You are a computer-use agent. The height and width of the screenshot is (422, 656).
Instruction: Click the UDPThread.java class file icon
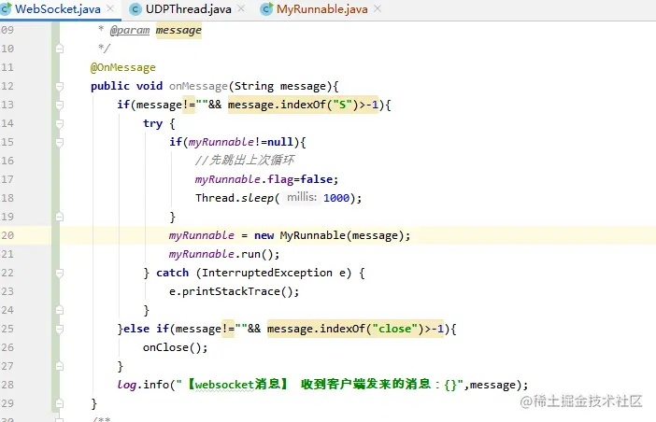pos(135,9)
